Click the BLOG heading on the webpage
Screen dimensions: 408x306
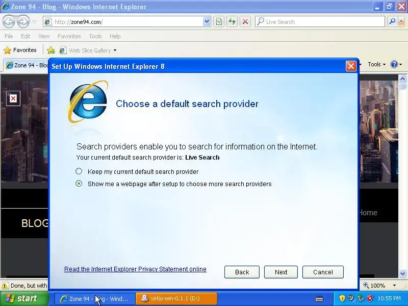coord(35,223)
